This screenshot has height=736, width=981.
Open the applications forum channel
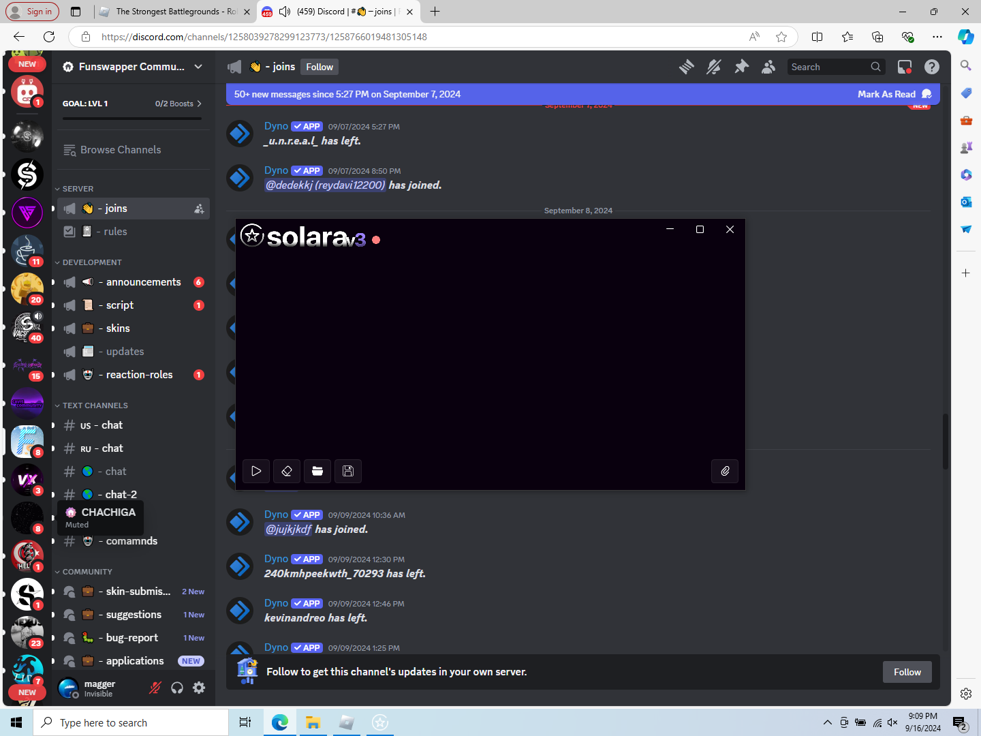(x=134, y=661)
